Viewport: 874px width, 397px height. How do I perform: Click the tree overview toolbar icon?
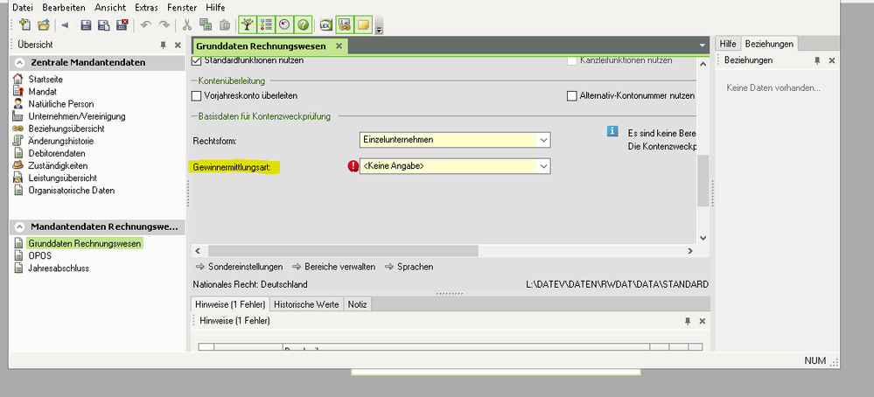click(248, 24)
